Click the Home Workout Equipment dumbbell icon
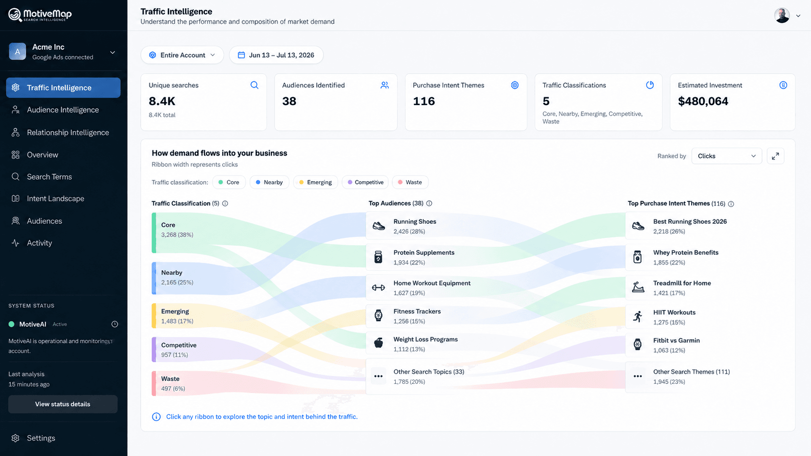Image resolution: width=811 pixels, height=456 pixels. click(378, 288)
